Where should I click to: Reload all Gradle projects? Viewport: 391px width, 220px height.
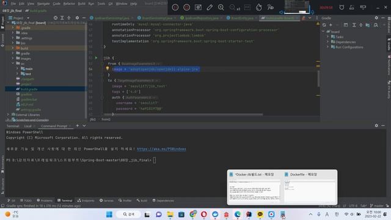tap(324, 25)
